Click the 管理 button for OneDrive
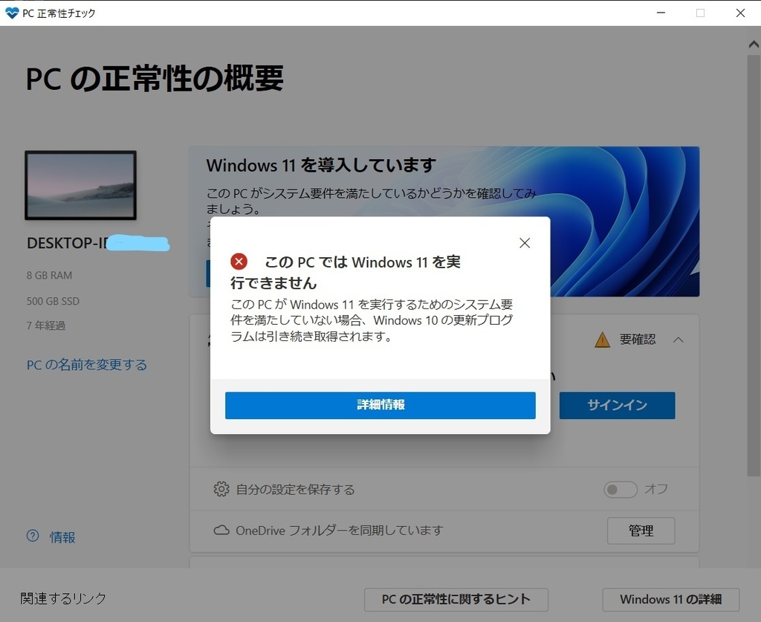This screenshot has width=761, height=622. pos(641,531)
